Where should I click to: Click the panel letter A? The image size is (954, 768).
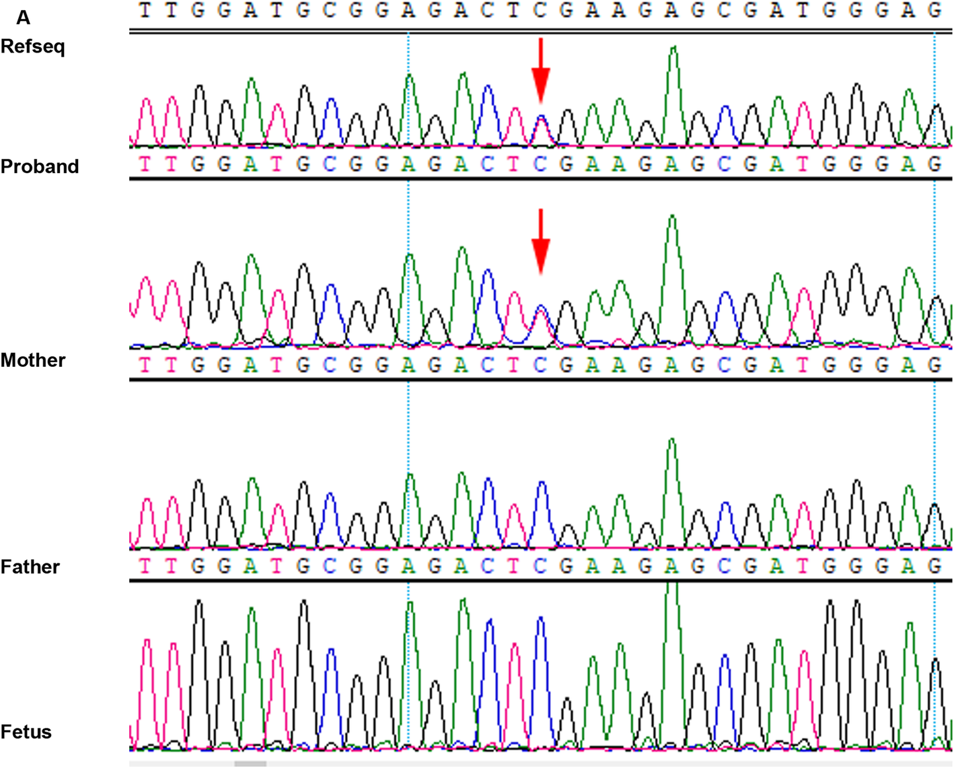[x=24, y=18]
